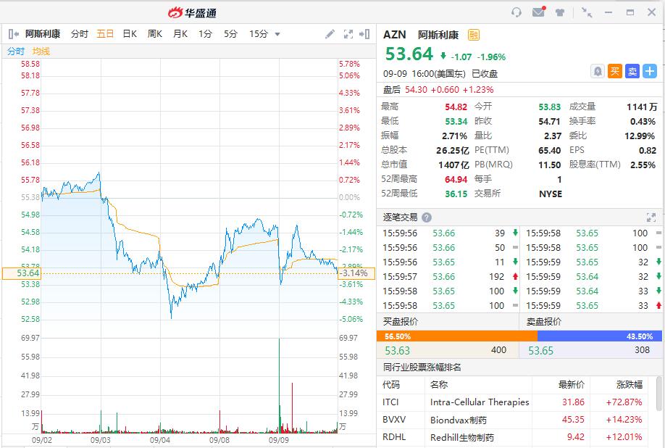Collapse the left sidebar panel icon

14,34
